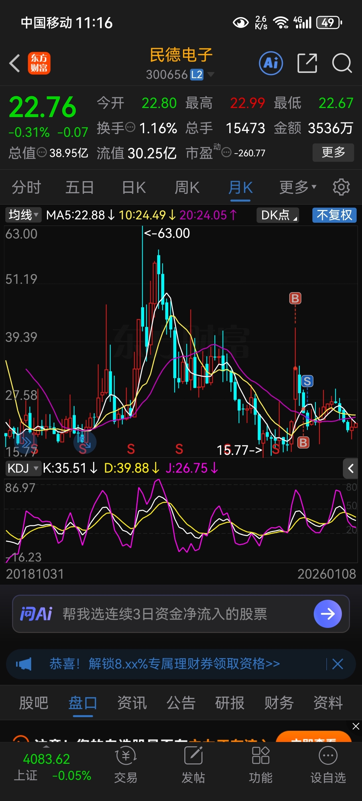
Task: Tap the 设自选 watchlist icon
Action: click(328, 765)
